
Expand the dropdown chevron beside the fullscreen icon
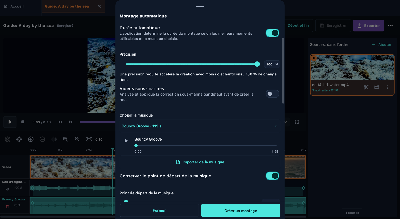coord(285,122)
